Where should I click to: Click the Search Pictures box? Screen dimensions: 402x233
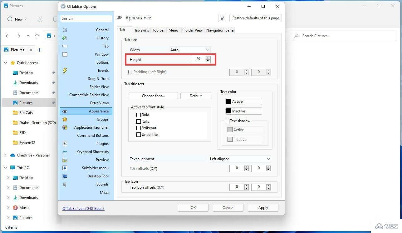pyautogui.click(x=343, y=36)
